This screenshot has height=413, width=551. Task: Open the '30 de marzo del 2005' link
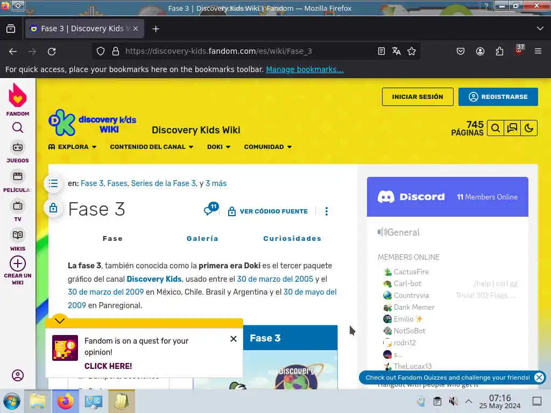(275, 279)
